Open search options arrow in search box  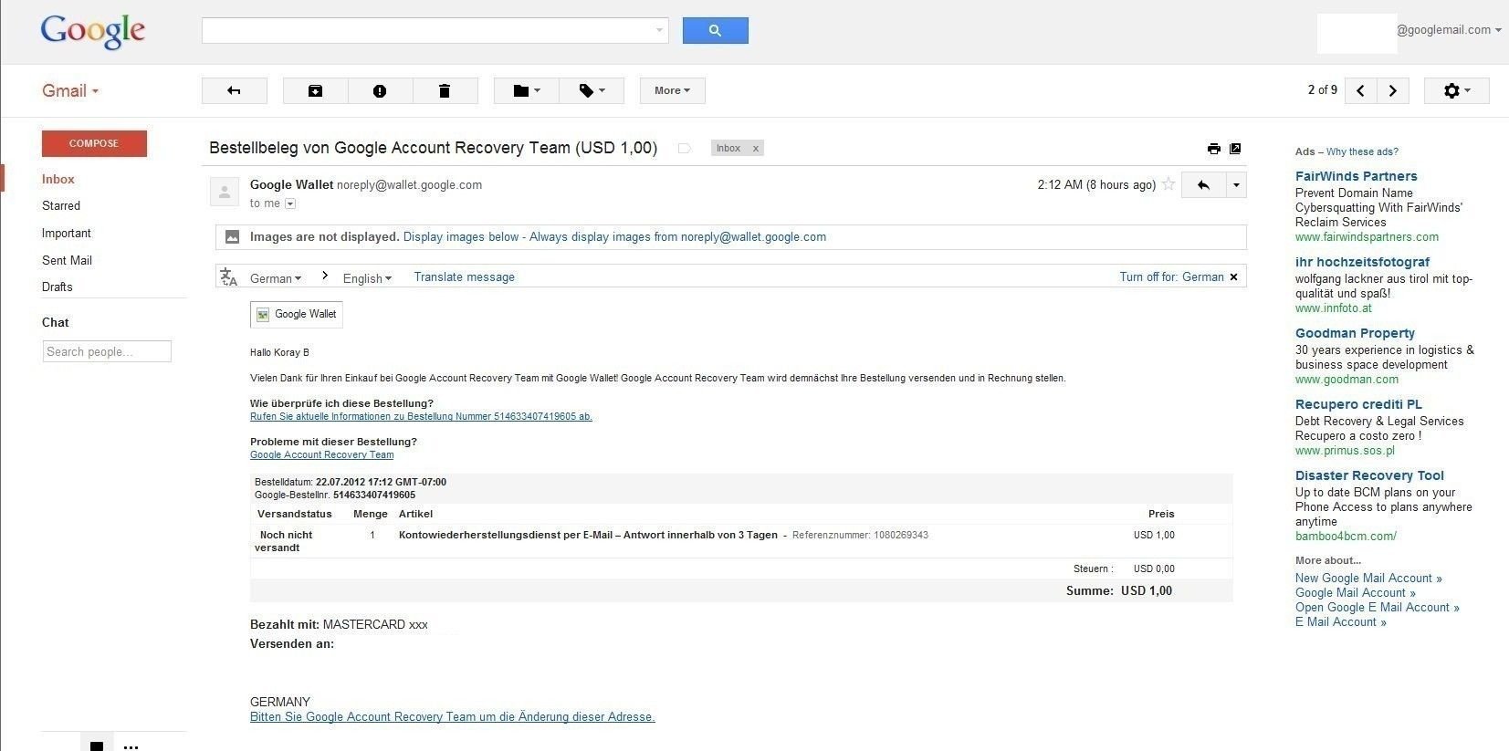coord(659,30)
